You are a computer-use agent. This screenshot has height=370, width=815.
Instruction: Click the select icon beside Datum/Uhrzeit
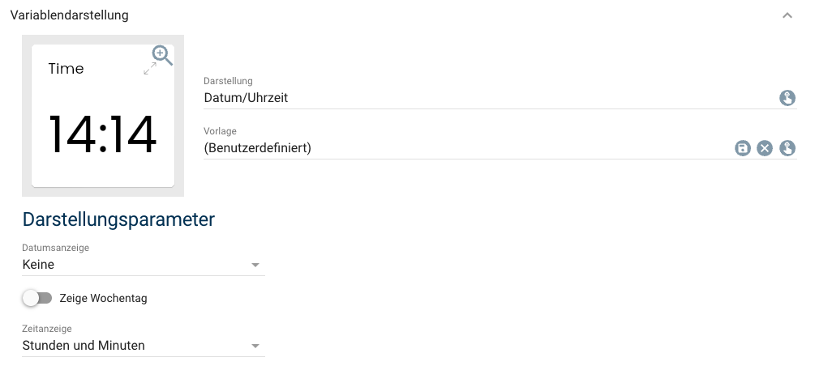(787, 98)
